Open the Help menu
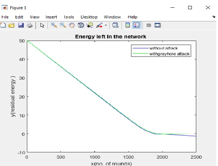 (132, 17)
